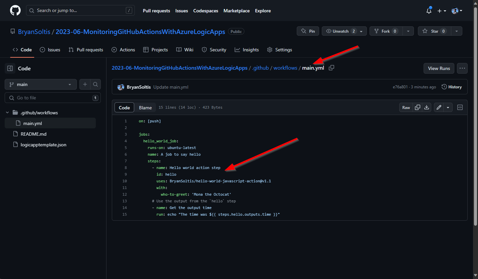The image size is (478, 279).
Task: Click the GitHub Octocat logo
Action: (15, 11)
